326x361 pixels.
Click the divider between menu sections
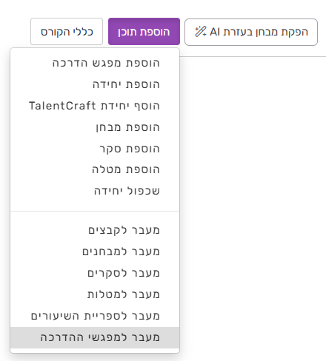95,211
